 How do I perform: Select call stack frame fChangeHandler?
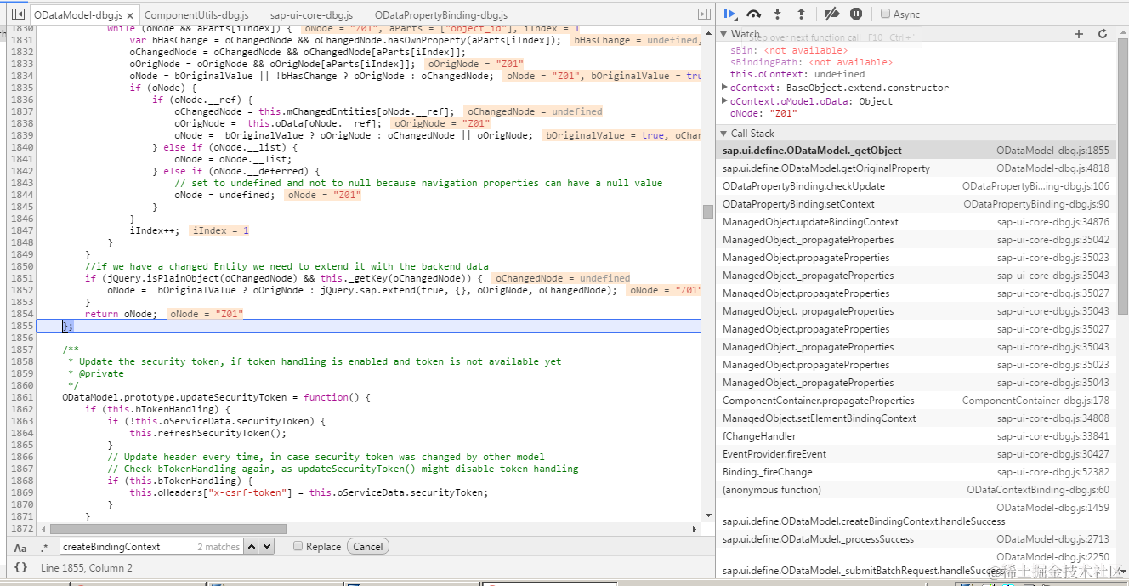click(x=916, y=436)
